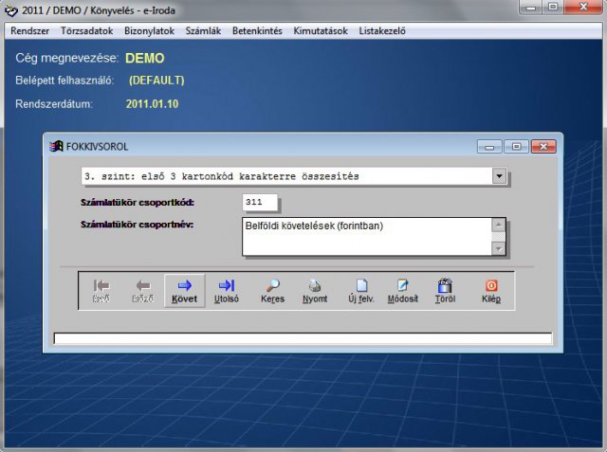Open the Bizonylatok menu
Image resolution: width=607 pixels, height=452 pixels.
150,30
